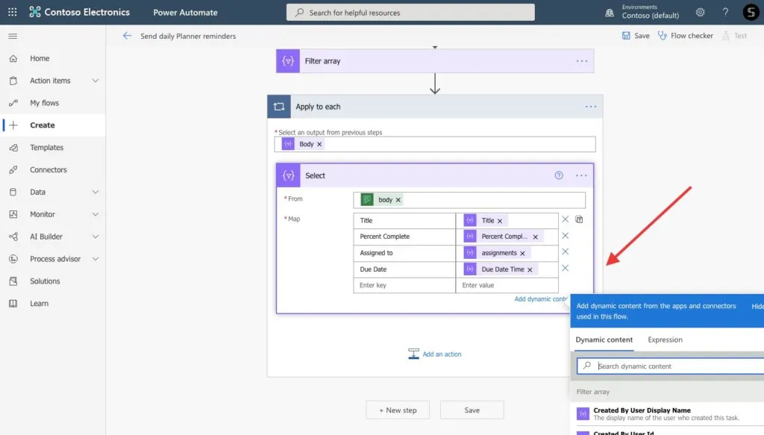Remove the Title dynamic token
Screen dimensions: 764x435
pyautogui.click(x=499, y=221)
